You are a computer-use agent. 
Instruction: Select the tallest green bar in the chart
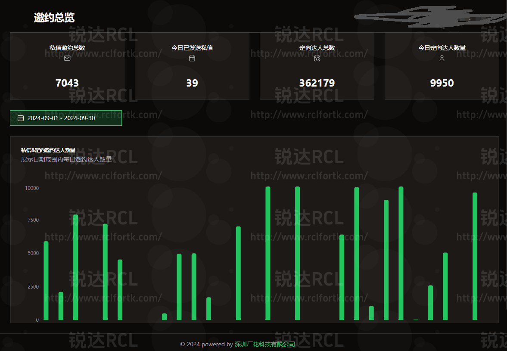coord(268,252)
